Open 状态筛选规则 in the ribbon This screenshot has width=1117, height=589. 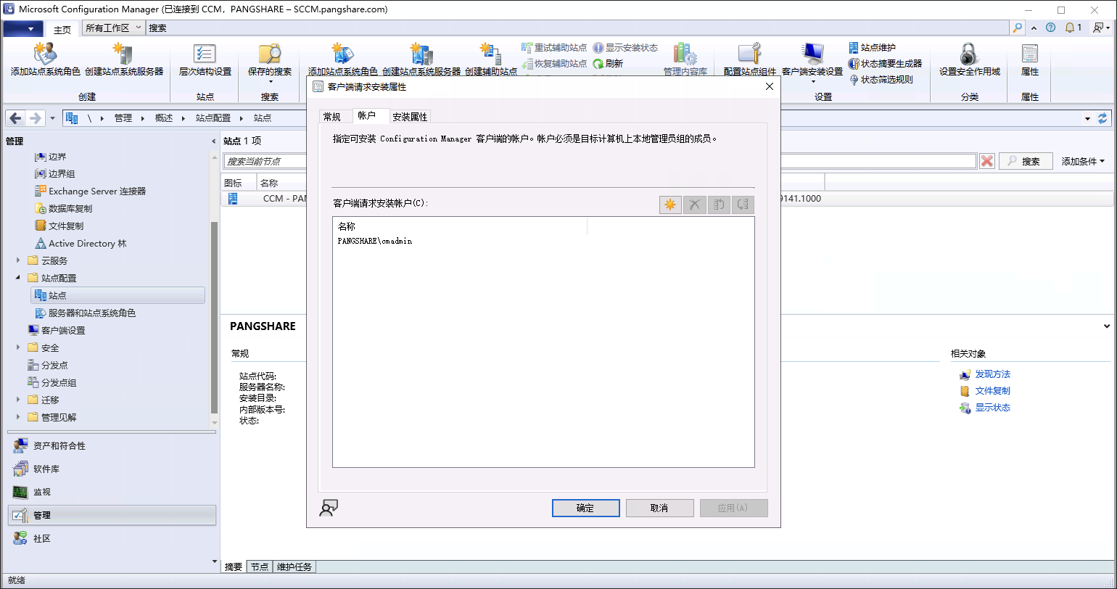coord(881,79)
